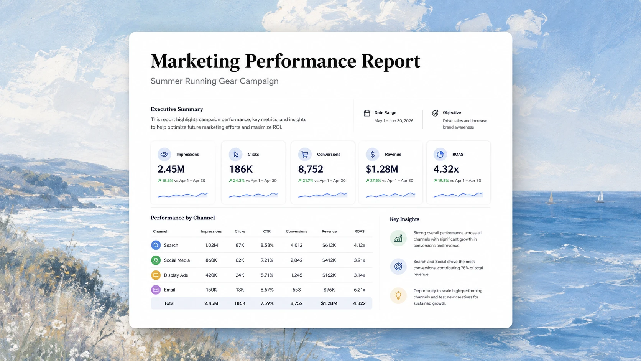This screenshot has width=641, height=361.
Task: Click the 8,752 conversions card value
Action: pyautogui.click(x=311, y=169)
